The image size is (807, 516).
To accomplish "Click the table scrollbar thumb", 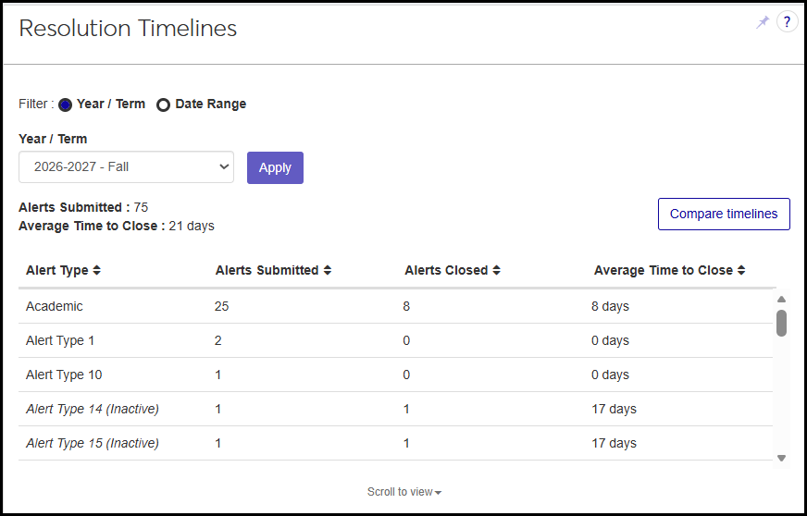I will (781, 323).
